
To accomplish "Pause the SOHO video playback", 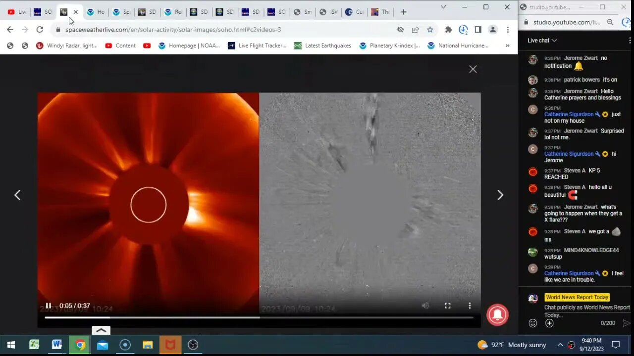I will (49, 306).
